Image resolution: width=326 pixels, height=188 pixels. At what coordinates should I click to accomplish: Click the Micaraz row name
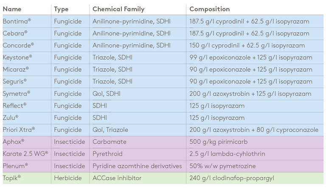[x=16, y=69]
